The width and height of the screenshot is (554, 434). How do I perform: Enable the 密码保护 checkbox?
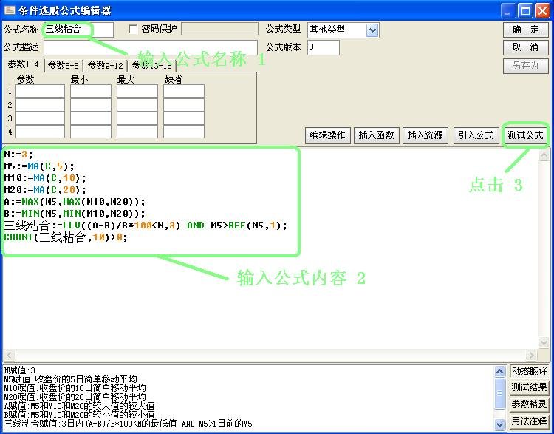133,29
